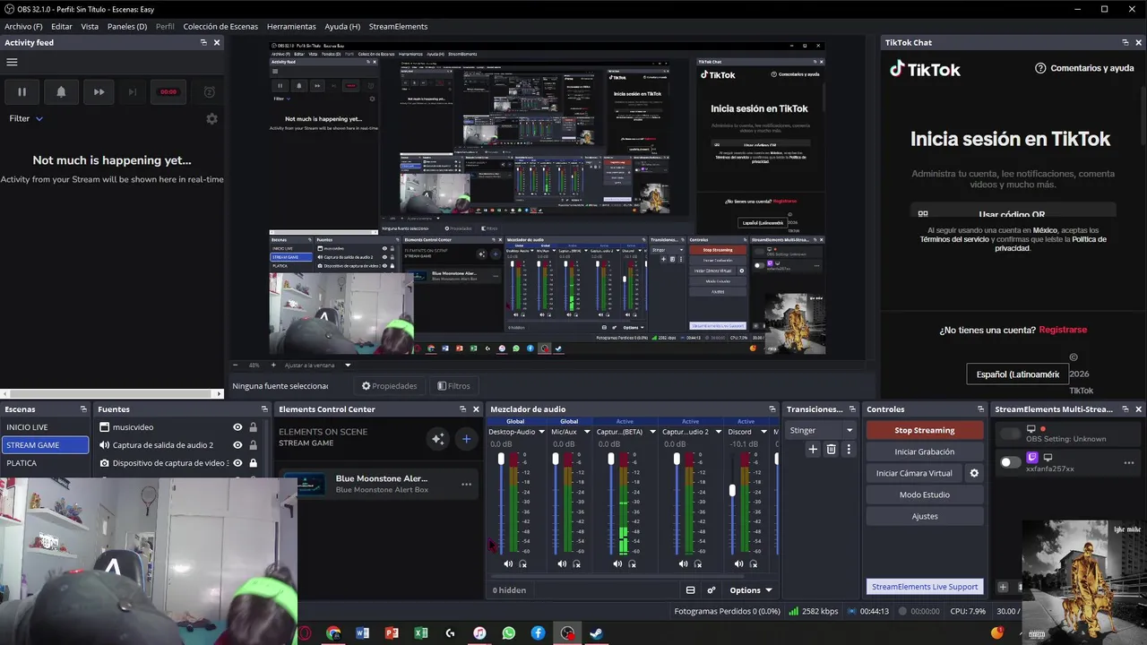Skip alert with fast-forward icon
This screenshot has width=1147, height=645.
click(99, 91)
